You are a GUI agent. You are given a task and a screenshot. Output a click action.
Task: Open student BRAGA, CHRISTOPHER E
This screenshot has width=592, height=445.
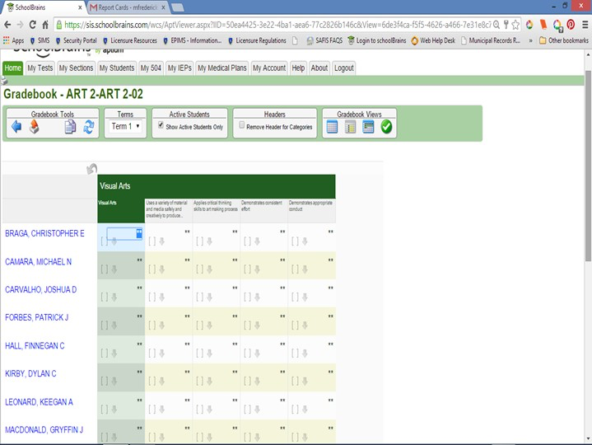tap(44, 233)
